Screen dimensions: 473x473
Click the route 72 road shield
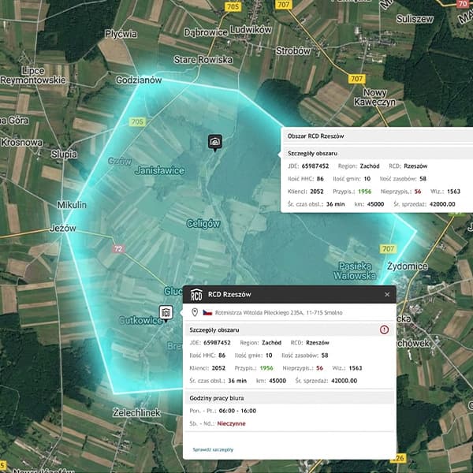click(118, 249)
